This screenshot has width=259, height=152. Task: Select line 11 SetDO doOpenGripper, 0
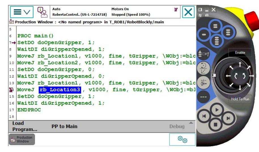pyautogui.click(x=56, y=69)
